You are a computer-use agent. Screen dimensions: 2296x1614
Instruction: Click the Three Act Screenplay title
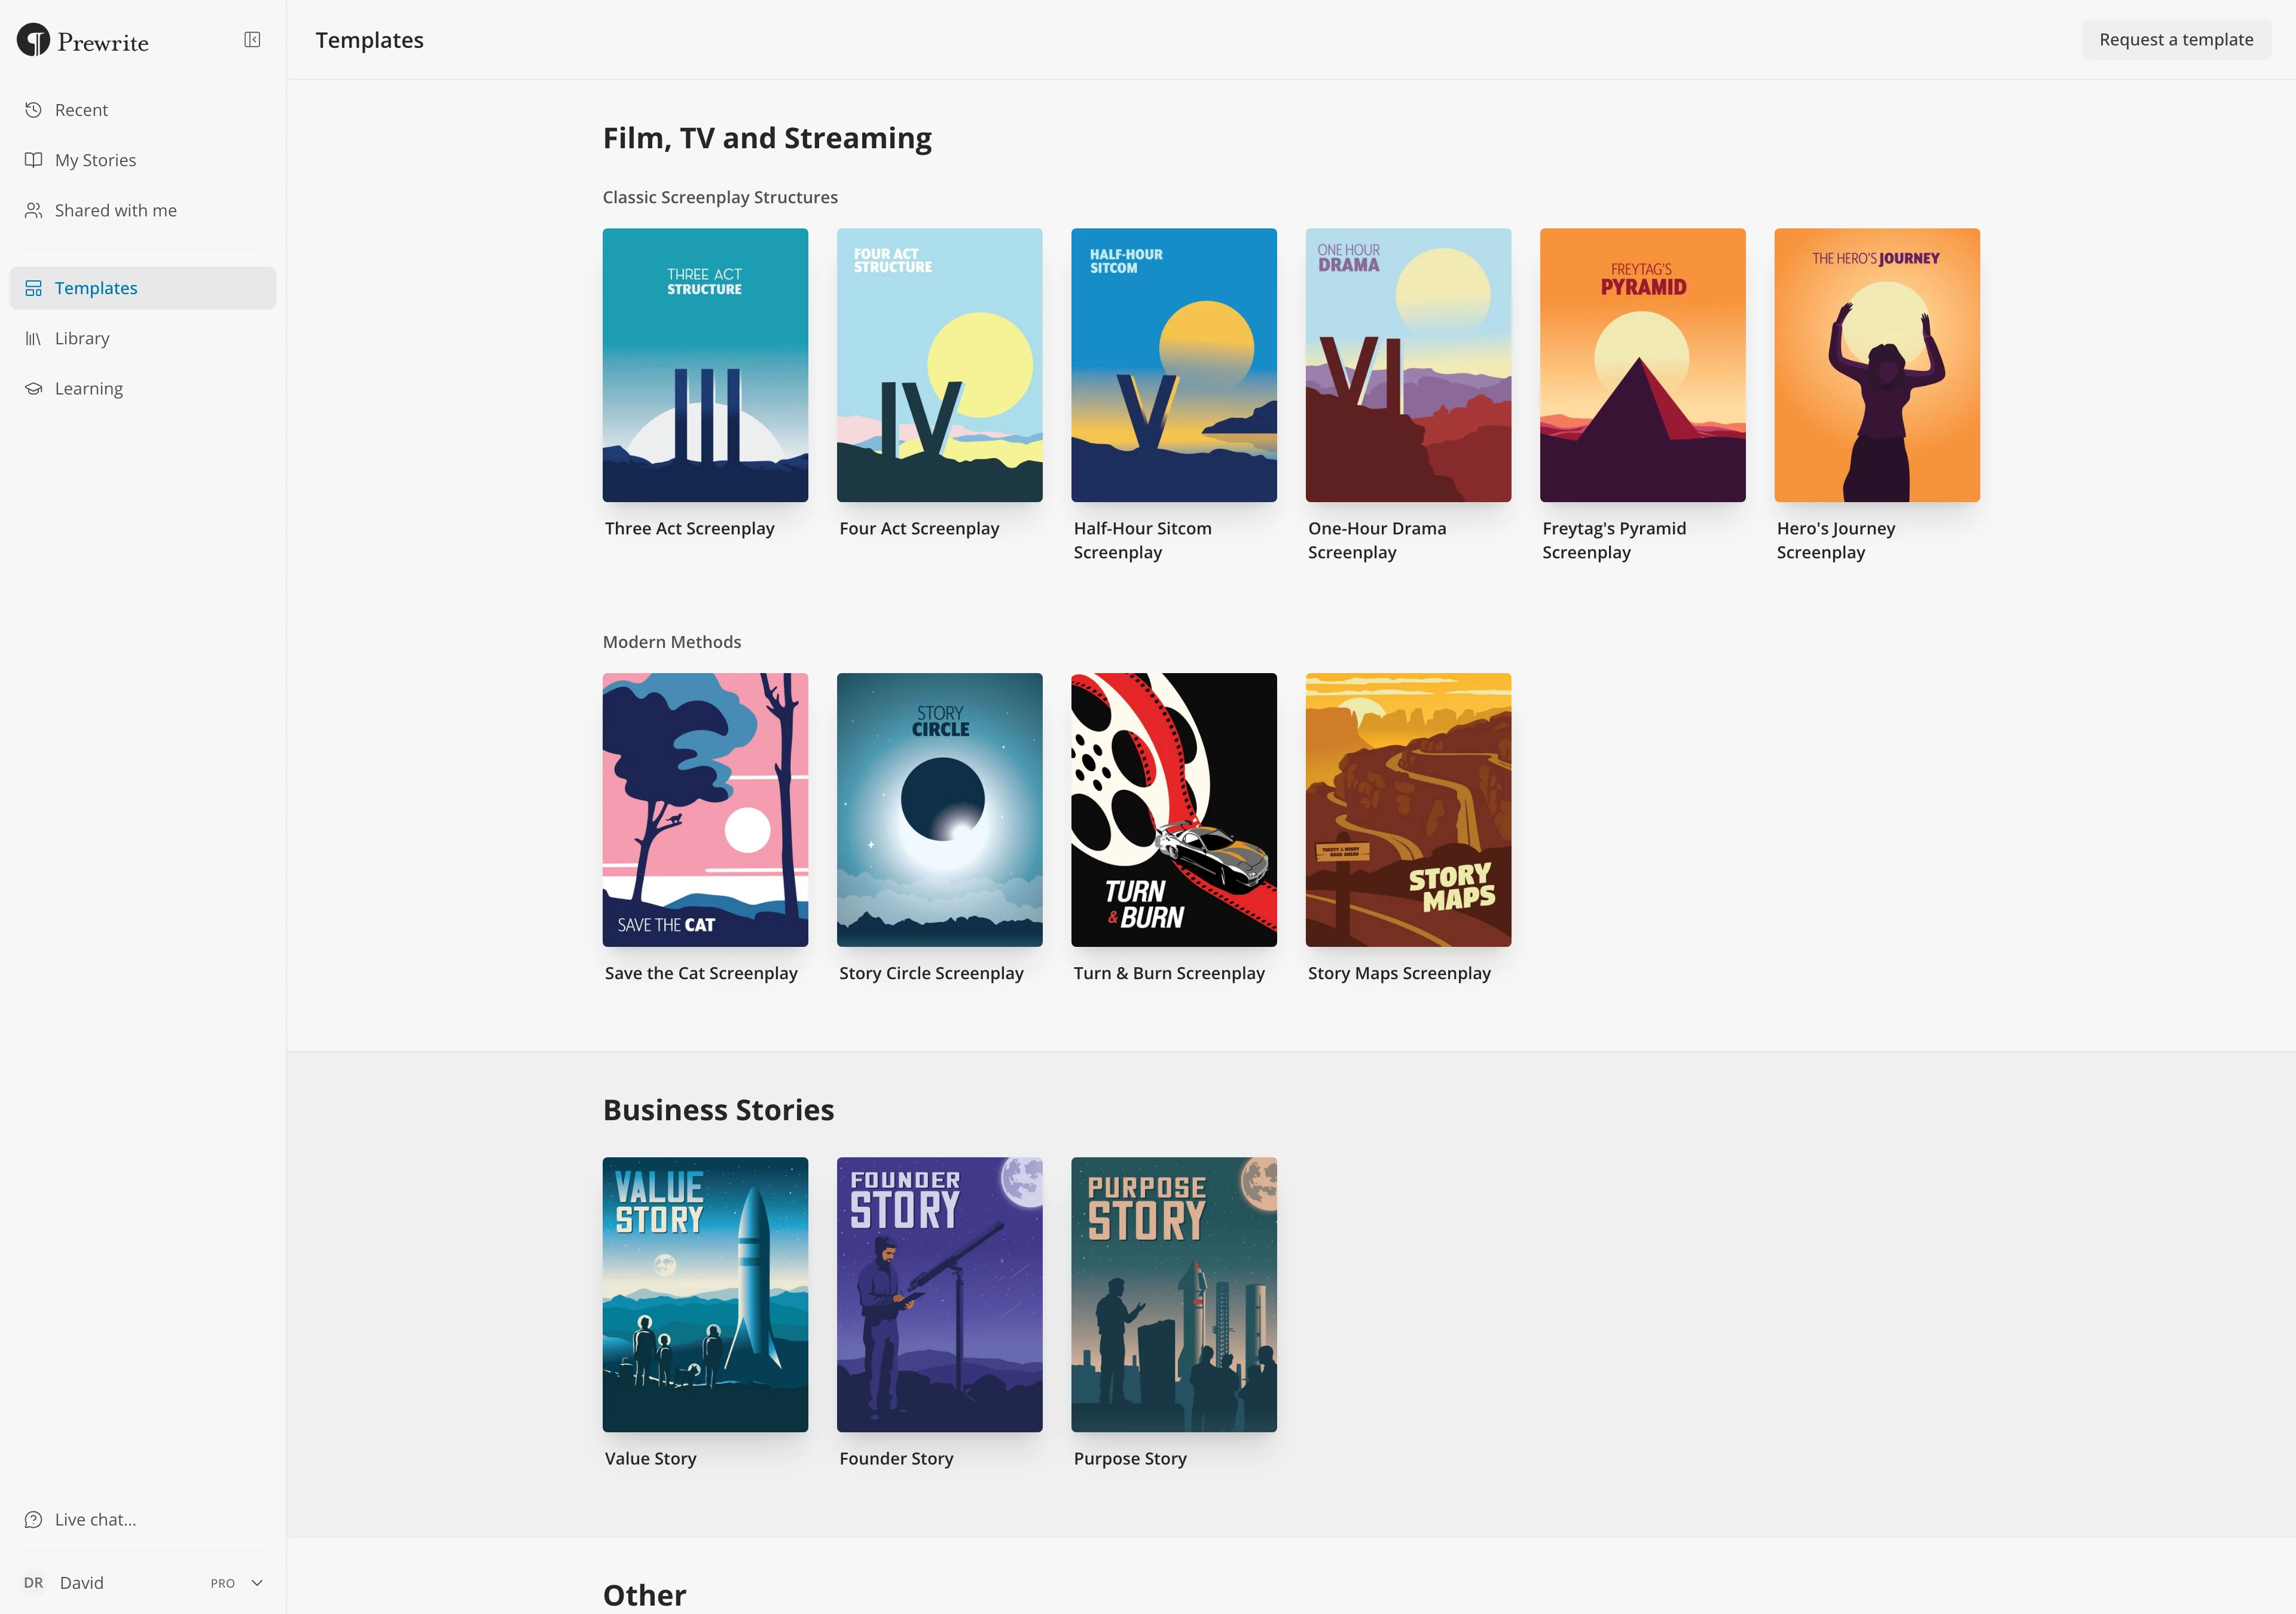(690, 529)
